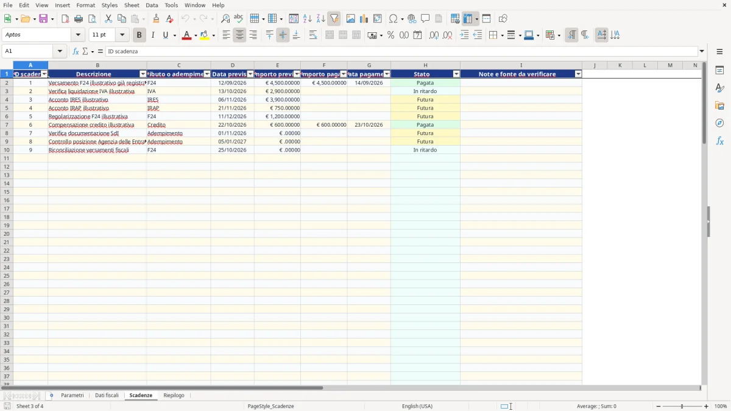Viewport: 731px width, 411px height.
Task: Insert a comment
Action: tap(425, 19)
